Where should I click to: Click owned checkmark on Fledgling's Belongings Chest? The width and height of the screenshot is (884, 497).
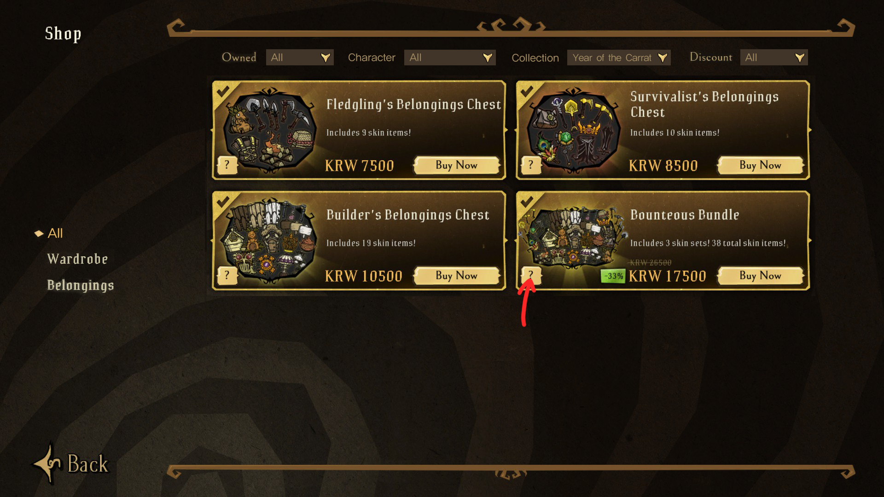[223, 91]
